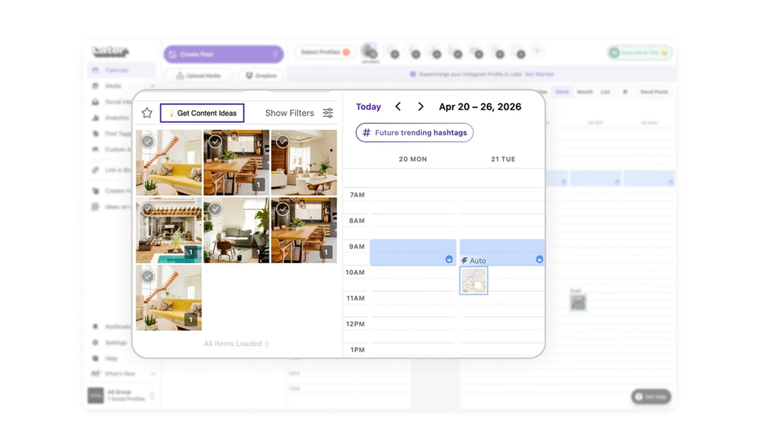Select check circle on first-row yellow sofa photo
Viewport: 760px width, 447px height.
148,141
